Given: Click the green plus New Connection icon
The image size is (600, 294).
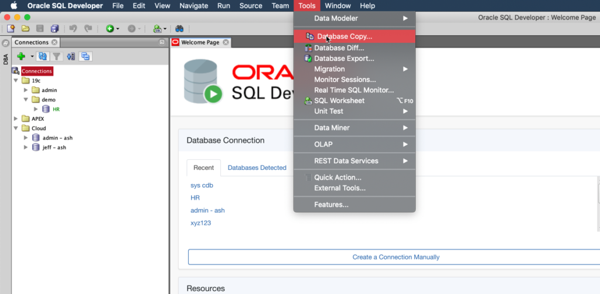Looking at the screenshot, I should 21,57.
